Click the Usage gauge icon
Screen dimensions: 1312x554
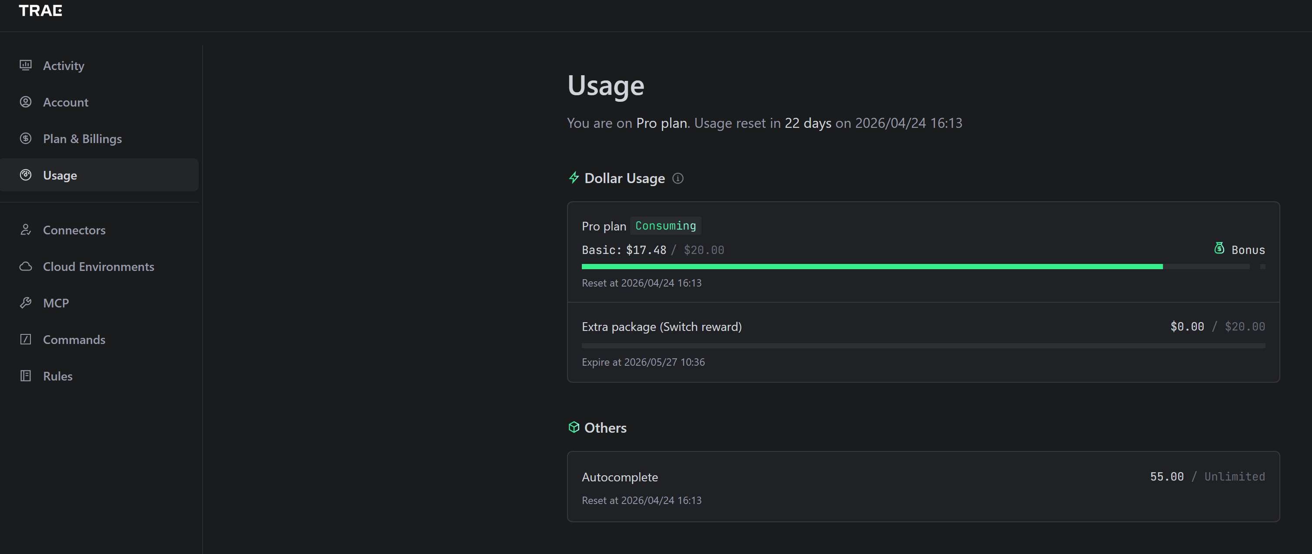point(26,175)
